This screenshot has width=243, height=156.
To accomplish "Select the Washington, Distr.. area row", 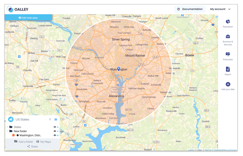I will [32, 135].
